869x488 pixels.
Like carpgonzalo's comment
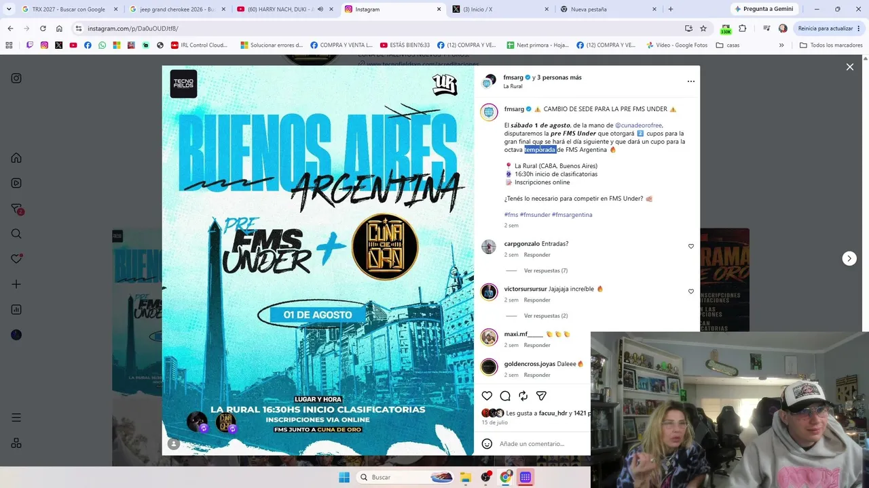click(x=691, y=246)
